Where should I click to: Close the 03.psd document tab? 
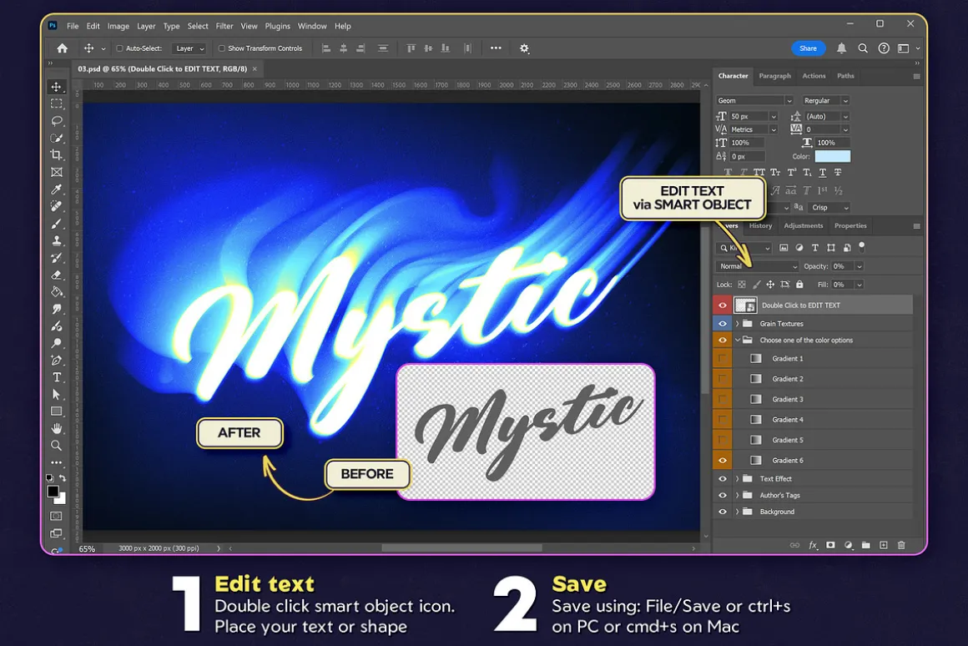[255, 69]
